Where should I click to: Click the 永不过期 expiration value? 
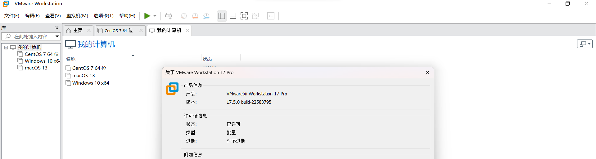(x=236, y=141)
